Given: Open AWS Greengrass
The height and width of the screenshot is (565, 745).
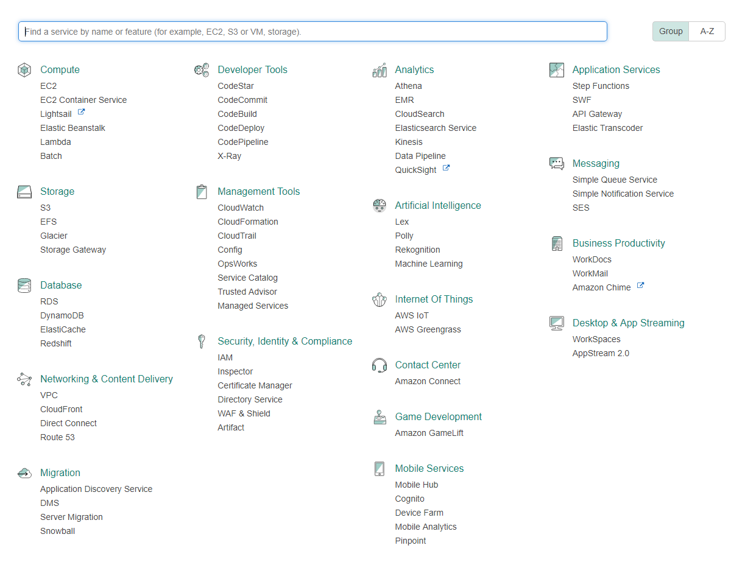Looking at the screenshot, I should tap(428, 330).
